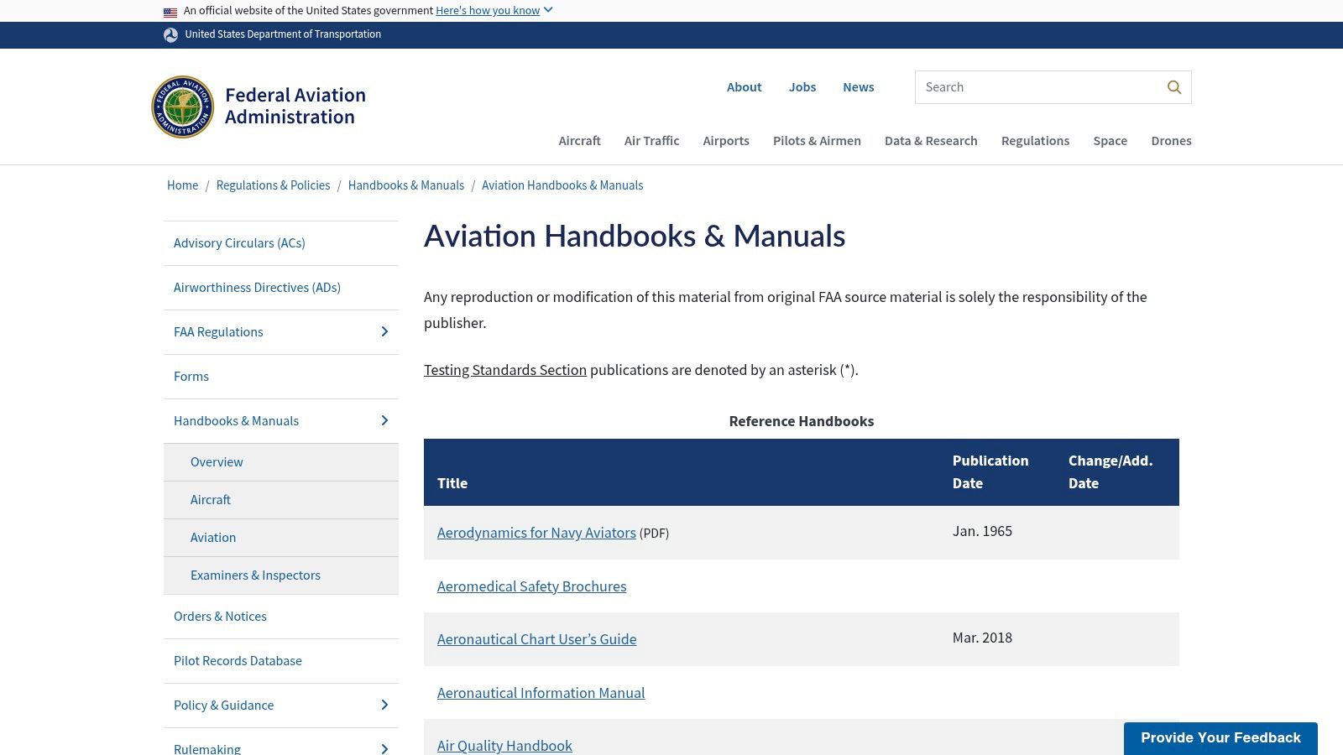1343x755 pixels.
Task: Open the Air Traffic main menu
Action: (652, 141)
